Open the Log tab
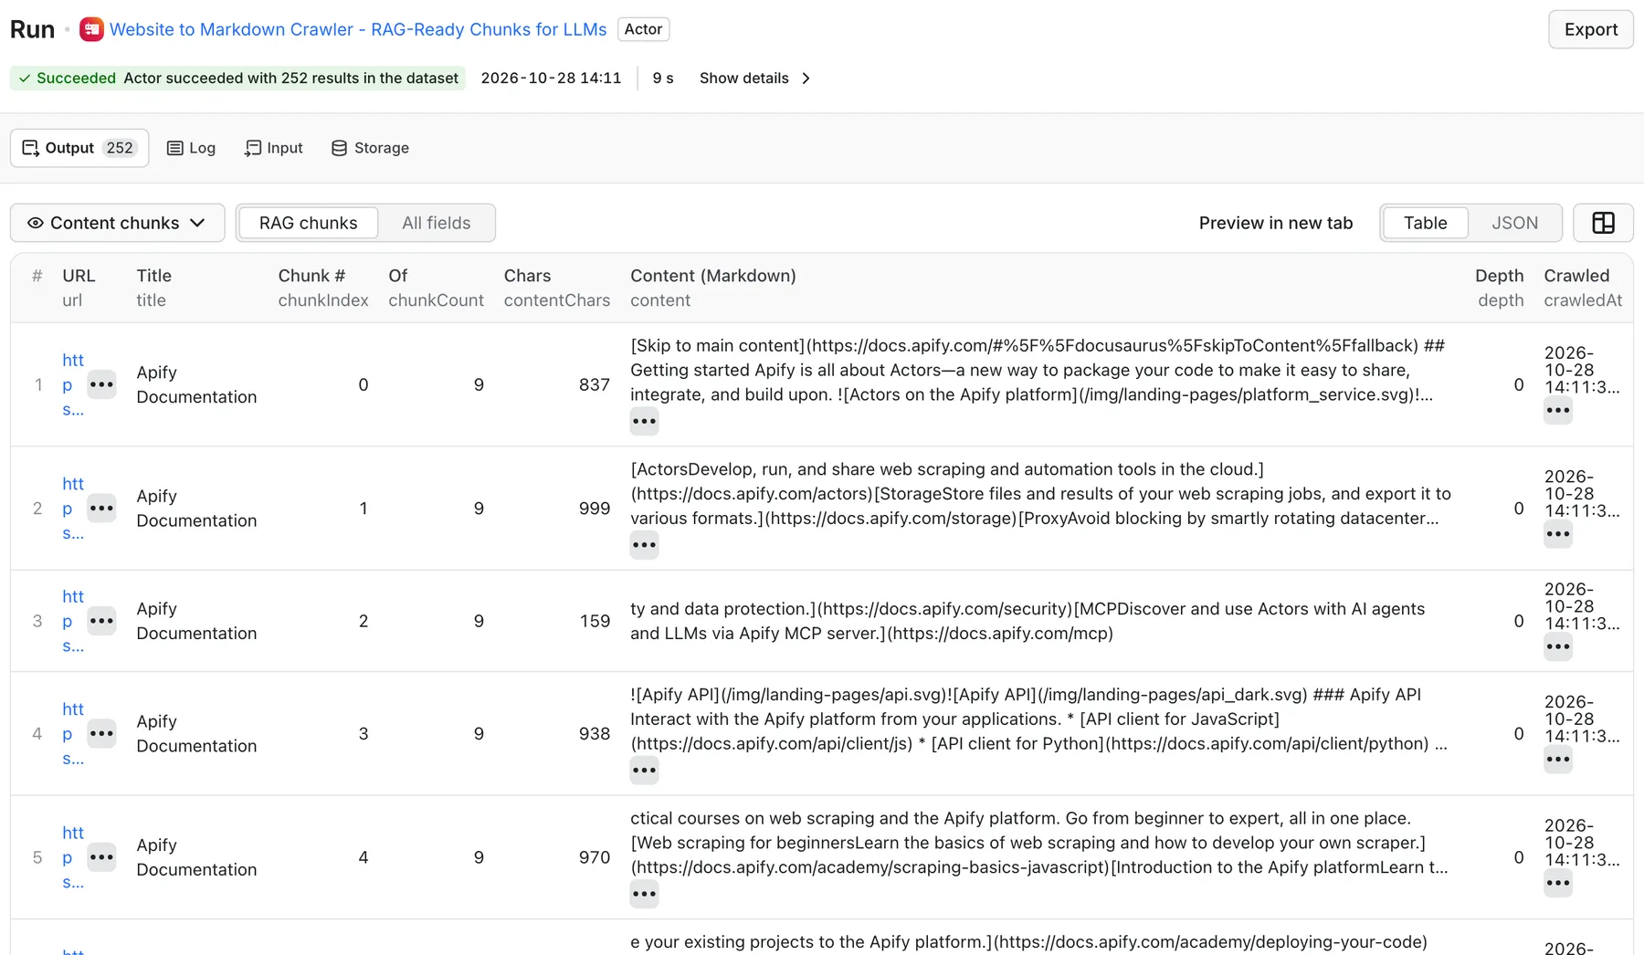 (191, 148)
